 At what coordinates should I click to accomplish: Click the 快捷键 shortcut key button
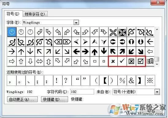(x=55, y=99)
